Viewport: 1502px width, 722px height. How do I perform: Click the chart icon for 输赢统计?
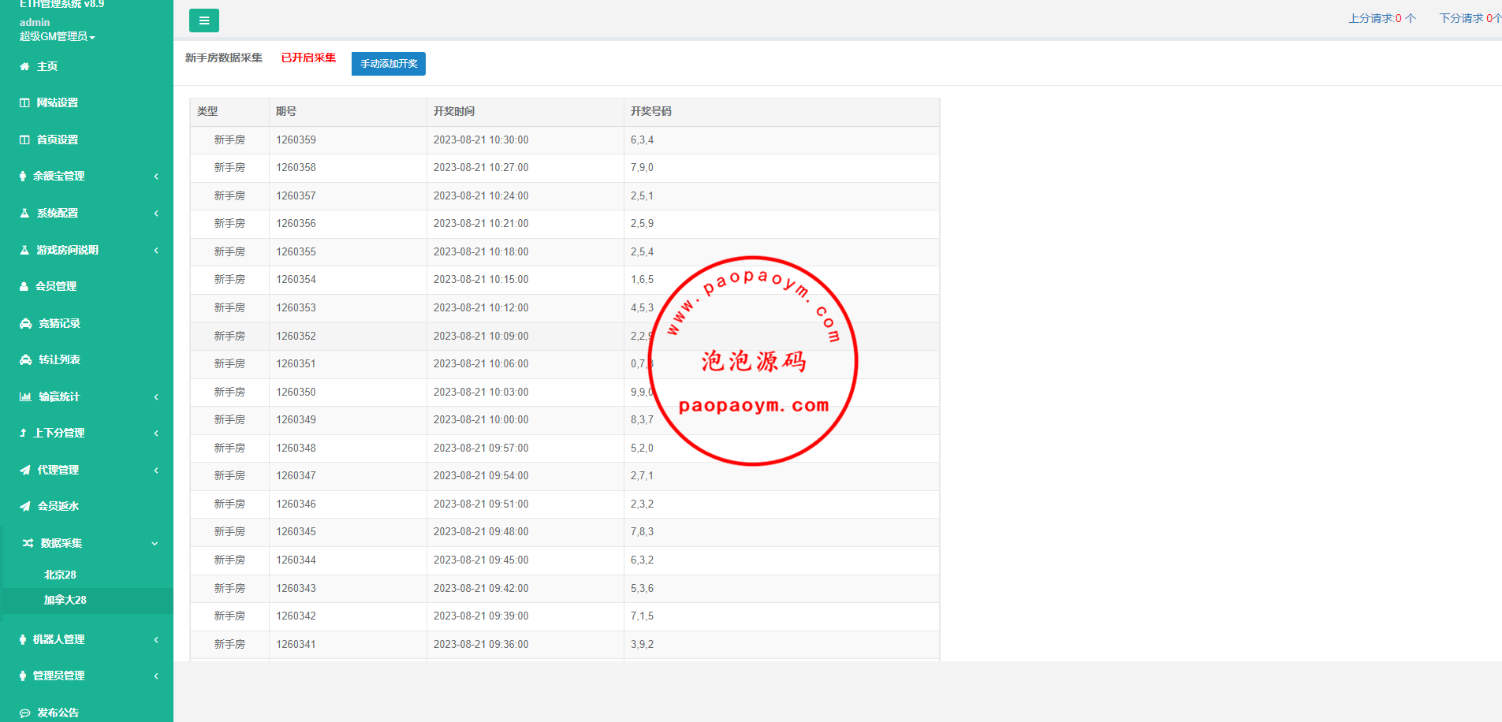click(25, 397)
